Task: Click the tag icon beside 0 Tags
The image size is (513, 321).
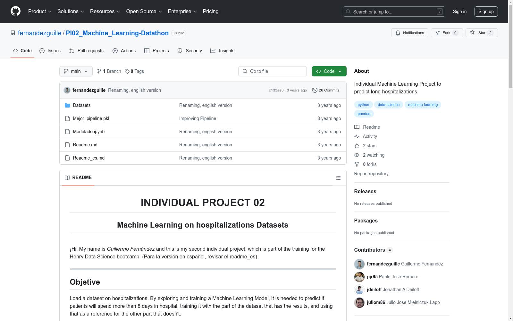Action: (x=127, y=71)
